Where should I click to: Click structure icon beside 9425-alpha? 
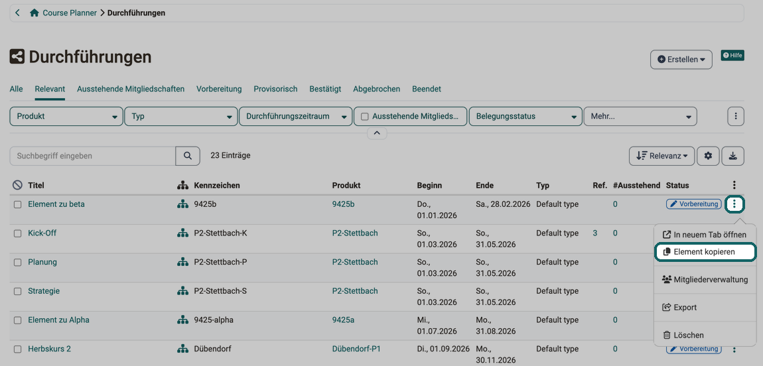[x=182, y=320]
